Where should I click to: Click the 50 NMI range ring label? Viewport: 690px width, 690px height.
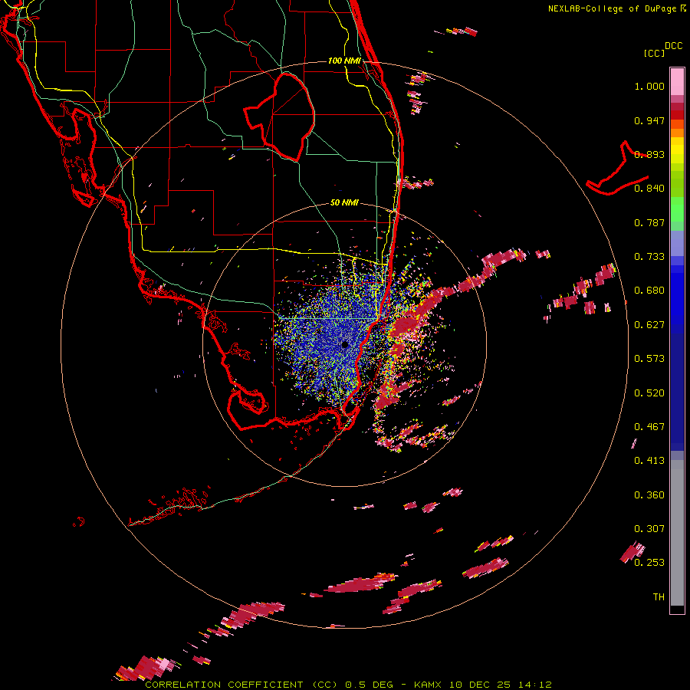[x=344, y=203]
